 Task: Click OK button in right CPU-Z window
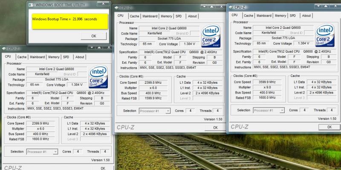(329, 127)
